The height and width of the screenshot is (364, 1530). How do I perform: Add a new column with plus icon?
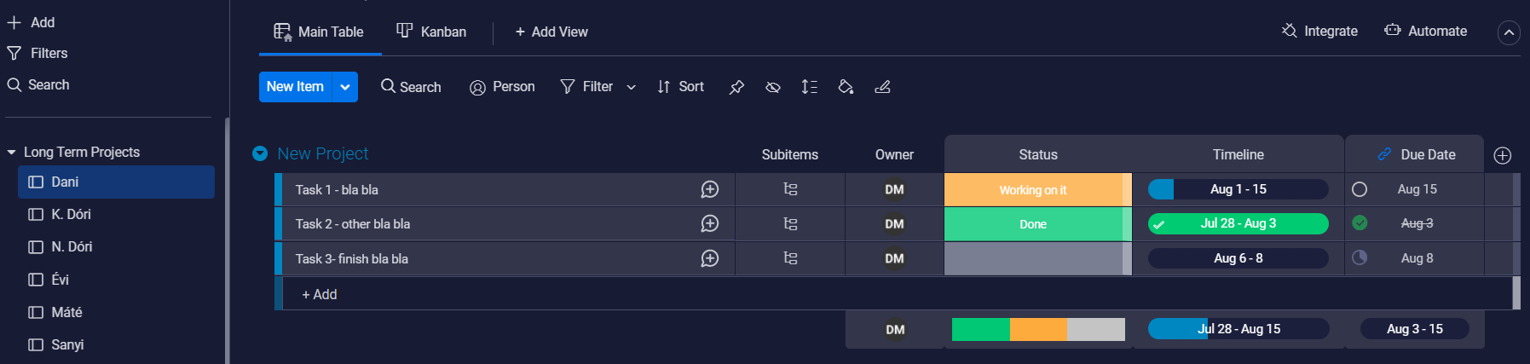(x=1502, y=155)
